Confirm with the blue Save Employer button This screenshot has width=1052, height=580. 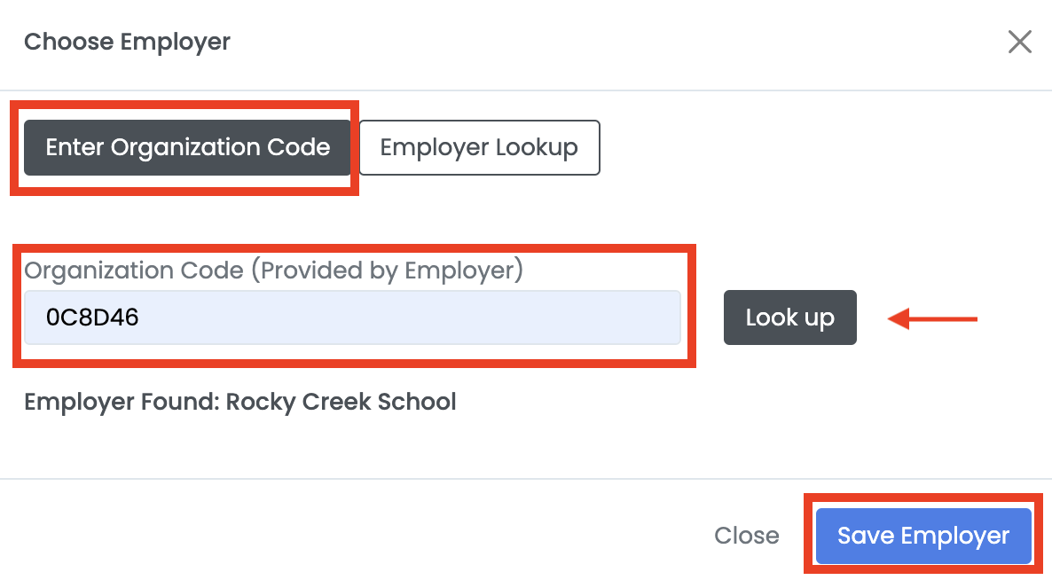922,536
